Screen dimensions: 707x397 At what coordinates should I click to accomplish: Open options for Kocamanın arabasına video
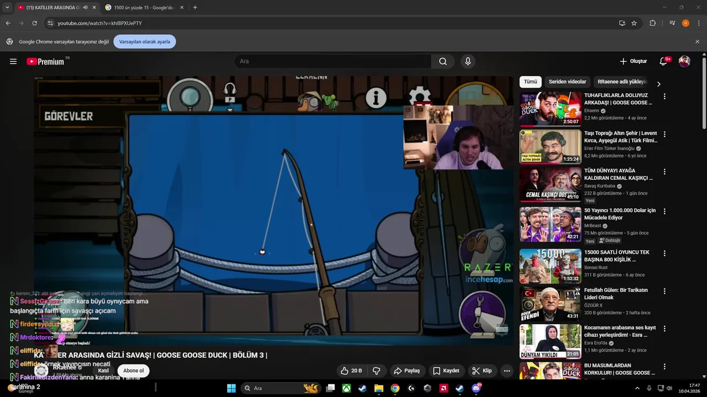[664, 328]
